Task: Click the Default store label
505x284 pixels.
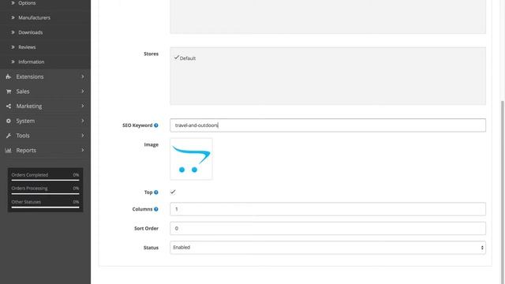Action: pyautogui.click(x=188, y=58)
